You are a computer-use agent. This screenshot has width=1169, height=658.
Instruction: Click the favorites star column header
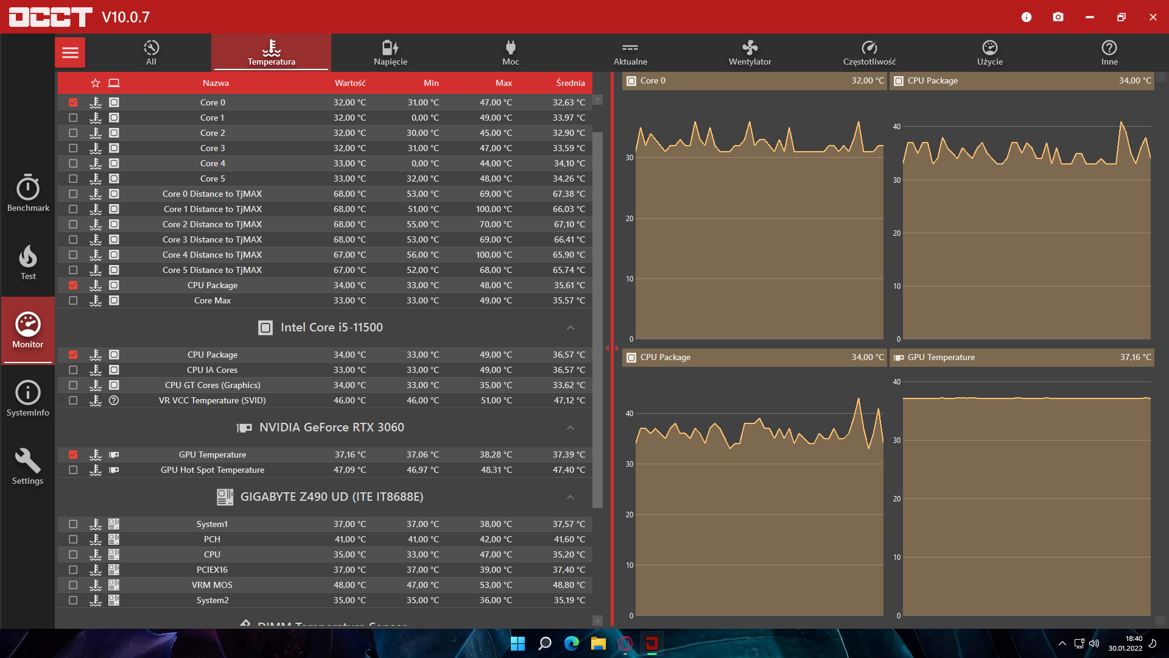click(x=95, y=83)
